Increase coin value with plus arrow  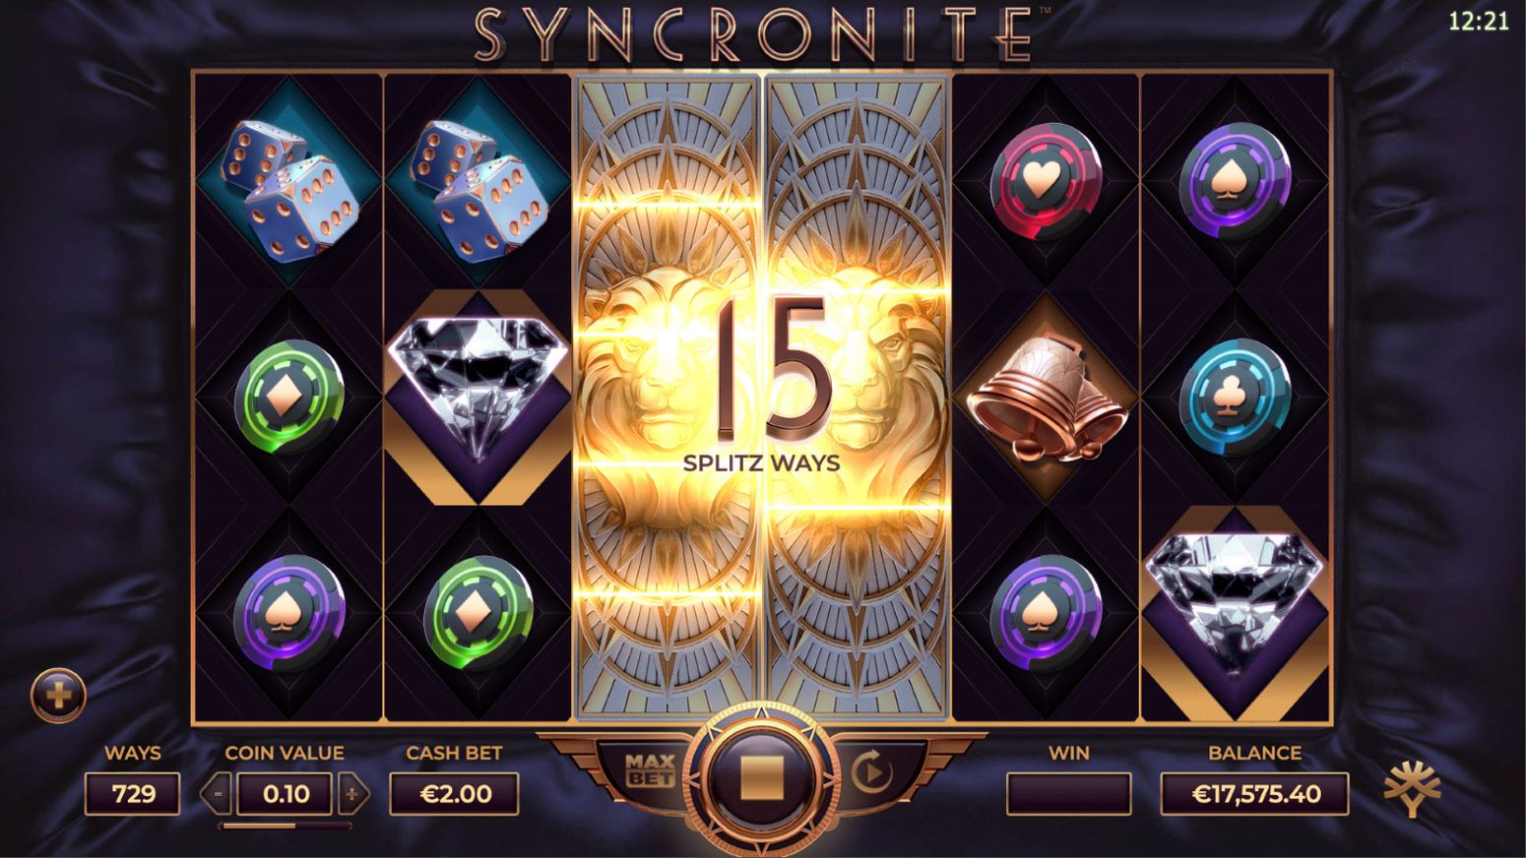(352, 793)
